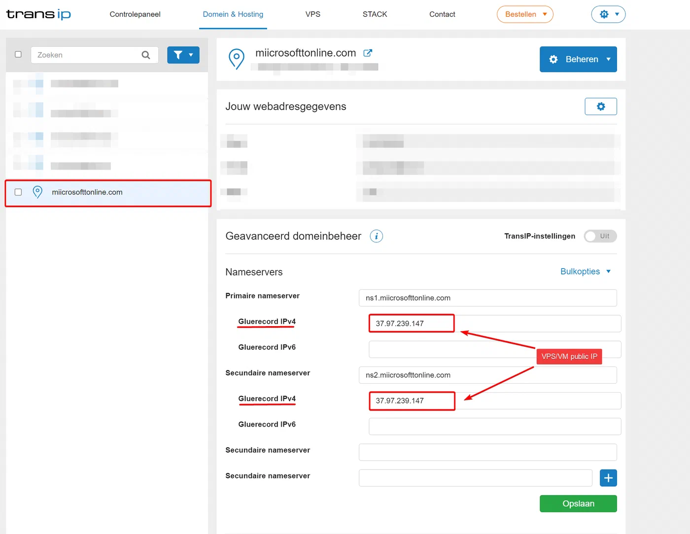Open the VPS tab
The image size is (690, 534).
(313, 14)
